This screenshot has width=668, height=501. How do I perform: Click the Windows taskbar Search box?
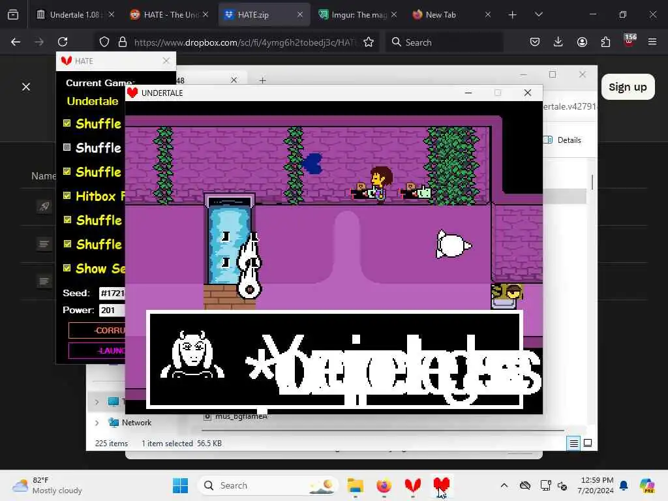point(268,485)
